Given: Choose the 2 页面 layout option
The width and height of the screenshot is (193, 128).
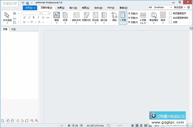Looking at the screenshot, I should coord(133,14).
